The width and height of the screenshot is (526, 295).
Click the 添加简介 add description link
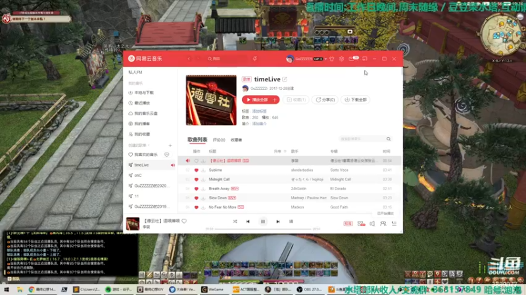[259, 124]
